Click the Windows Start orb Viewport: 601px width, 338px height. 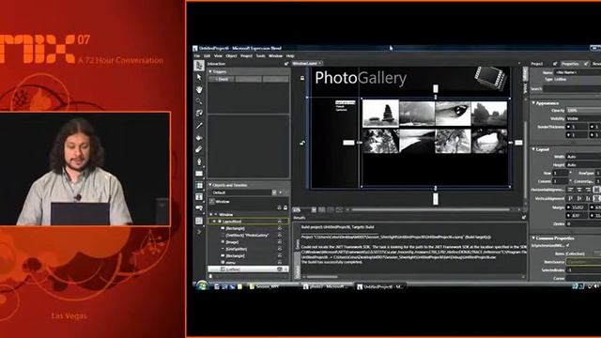[x=202, y=285]
